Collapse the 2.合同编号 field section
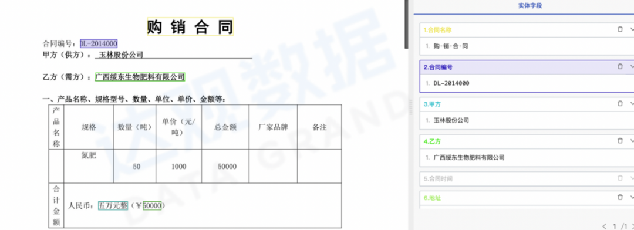 point(632,67)
